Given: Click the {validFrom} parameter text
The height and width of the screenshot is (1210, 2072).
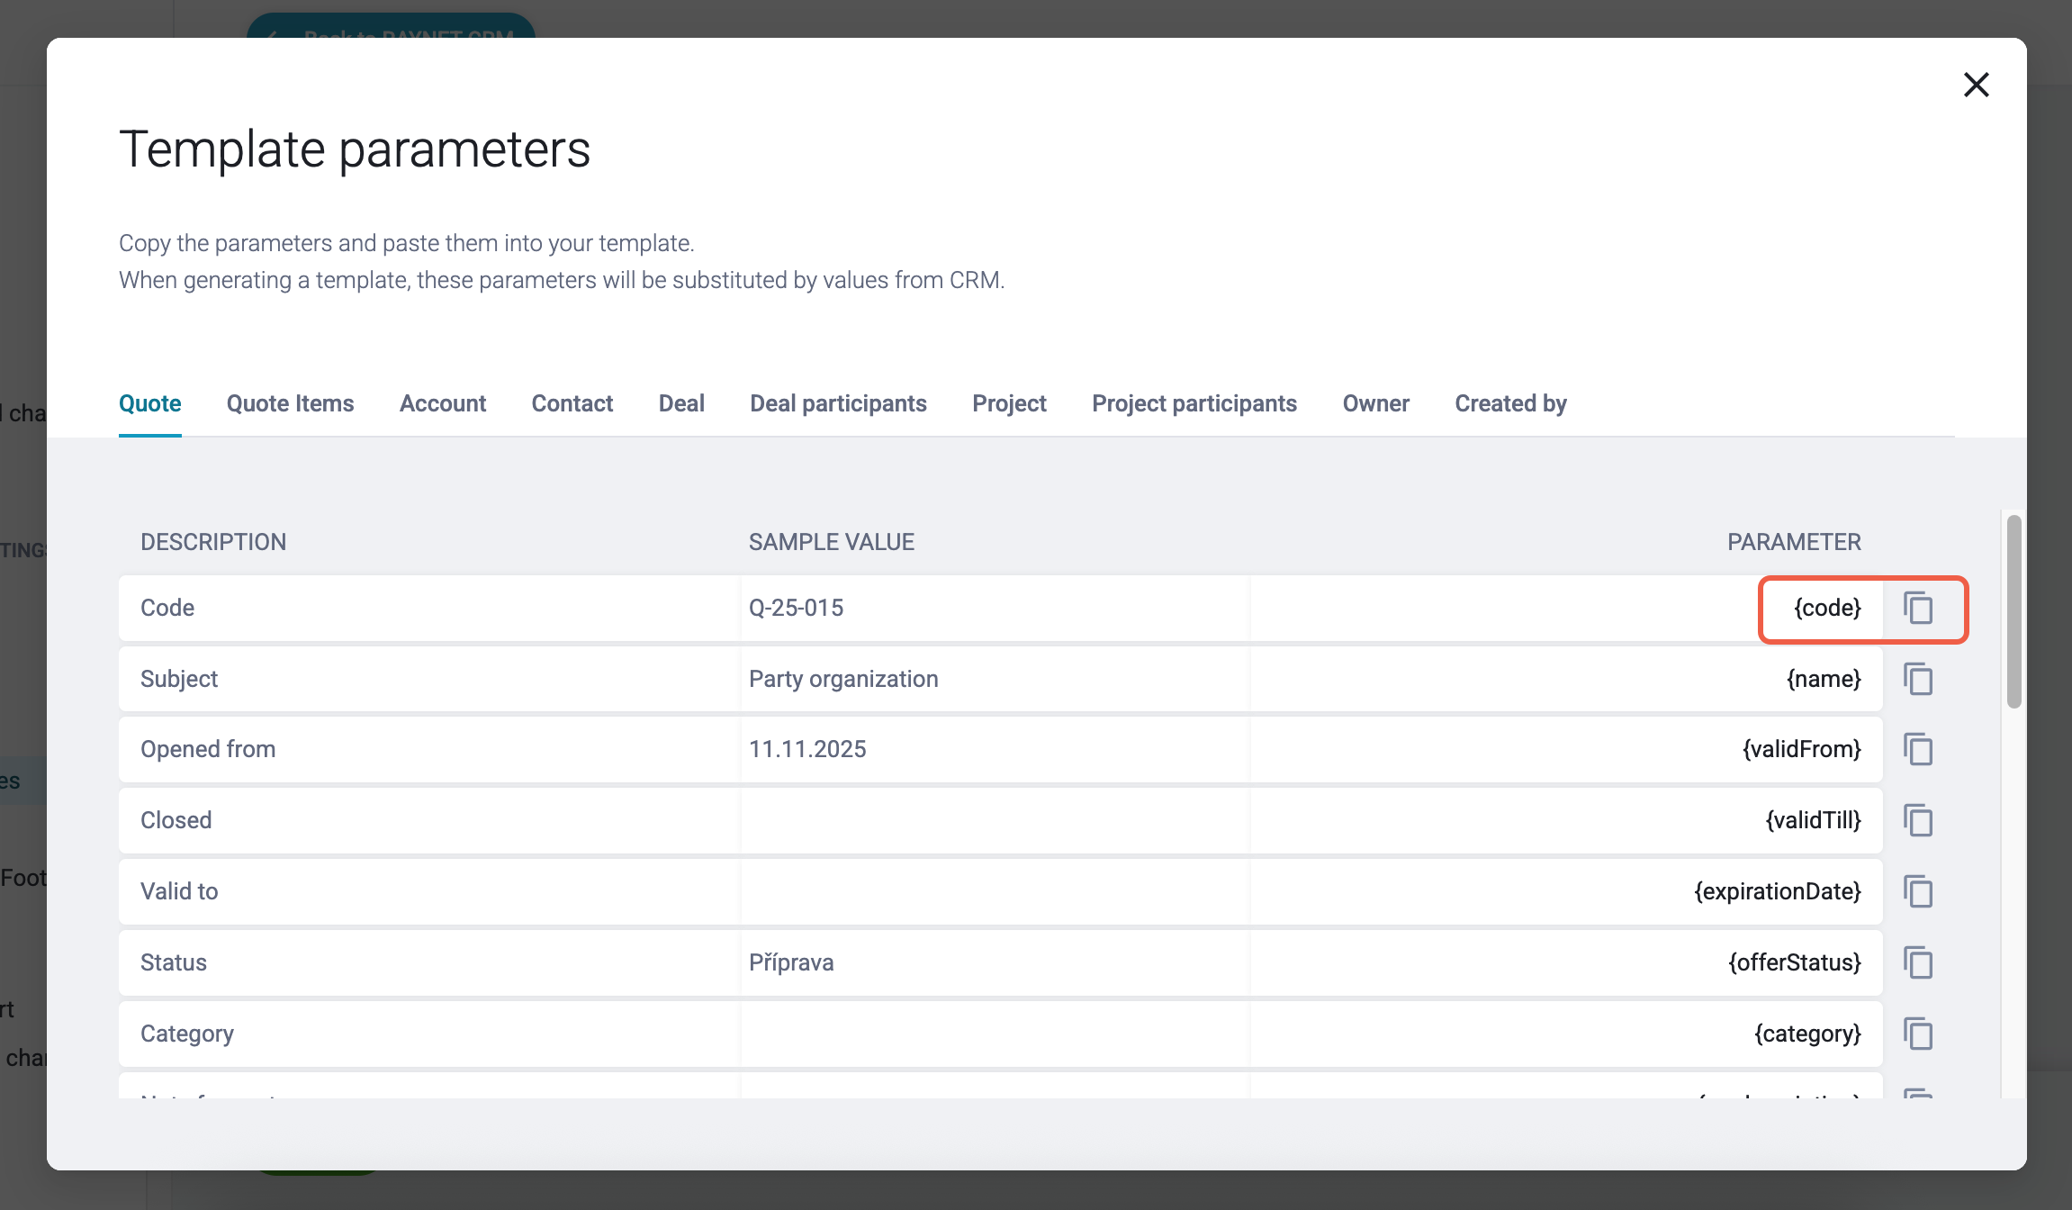Looking at the screenshot, I should (x=1802, y=749).
